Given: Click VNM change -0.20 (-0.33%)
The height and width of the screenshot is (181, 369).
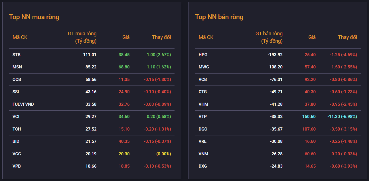Looking at the screenshot, I should (343, 154).
